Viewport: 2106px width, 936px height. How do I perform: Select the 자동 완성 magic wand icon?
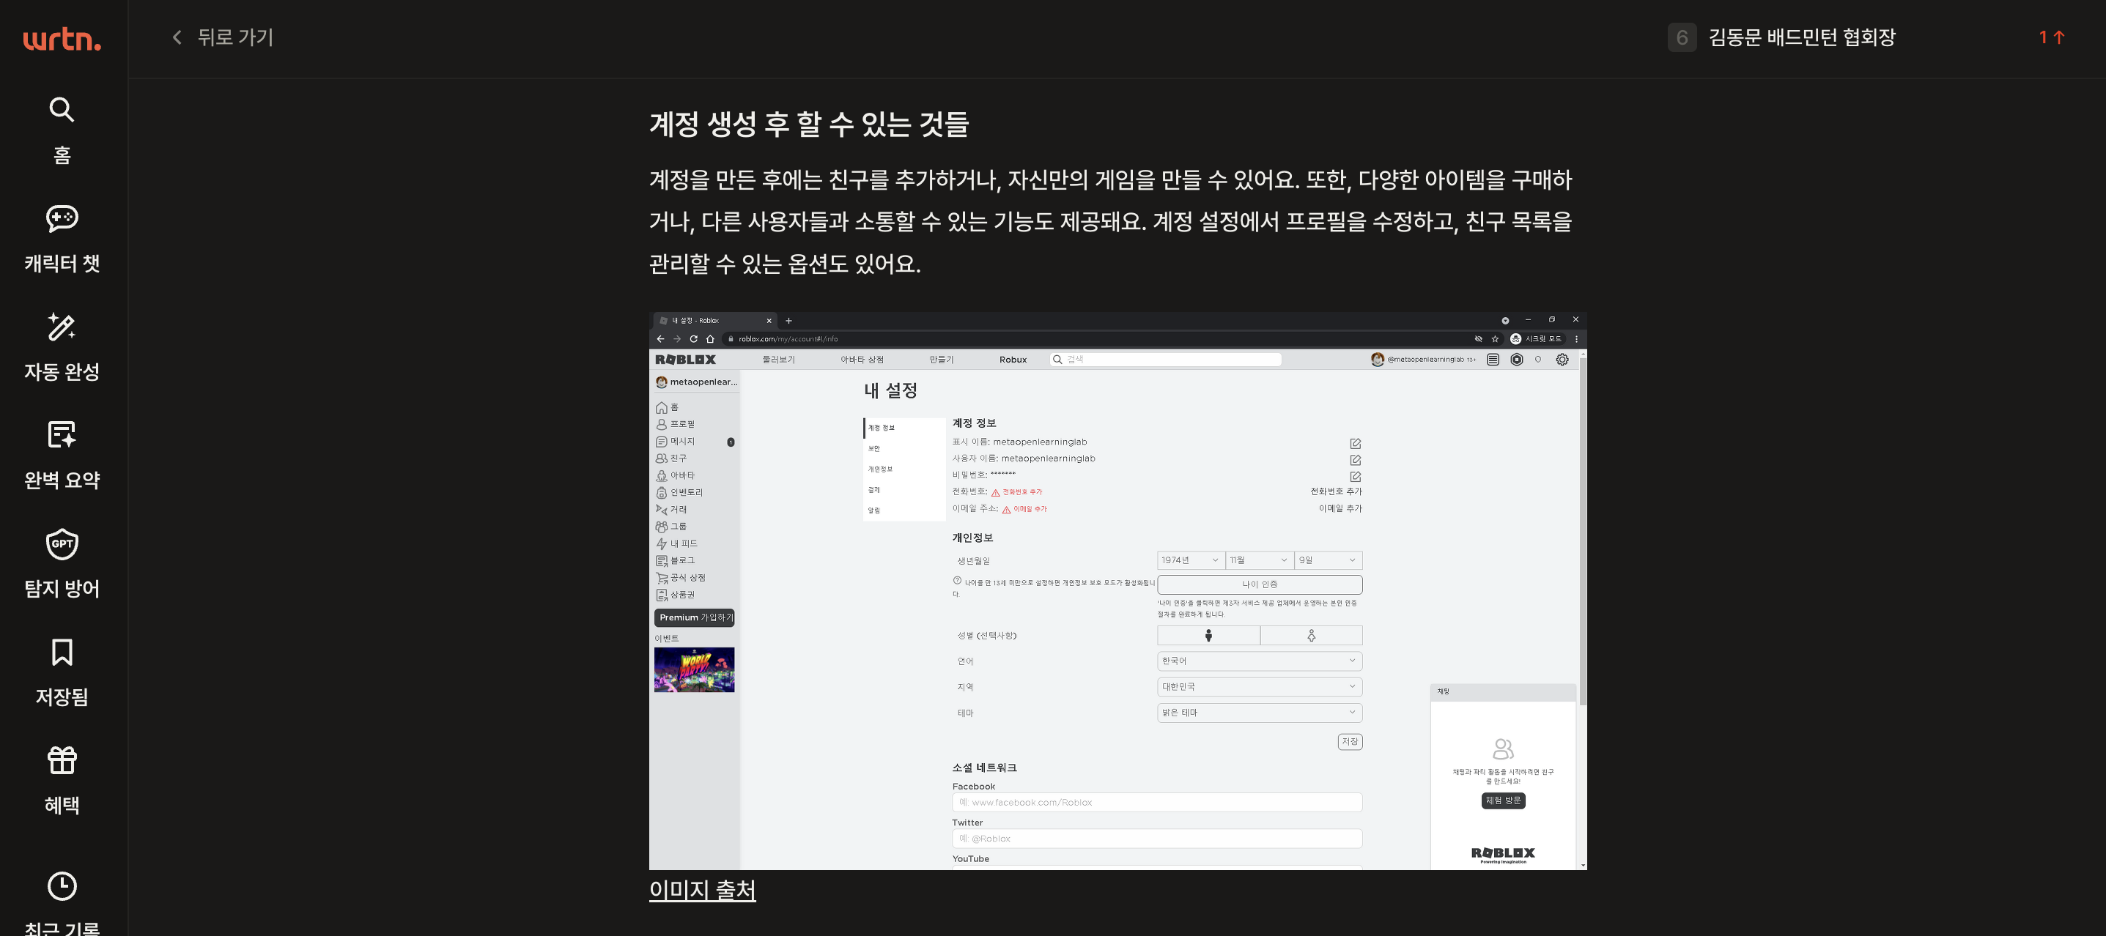click(x=62, y=328)
